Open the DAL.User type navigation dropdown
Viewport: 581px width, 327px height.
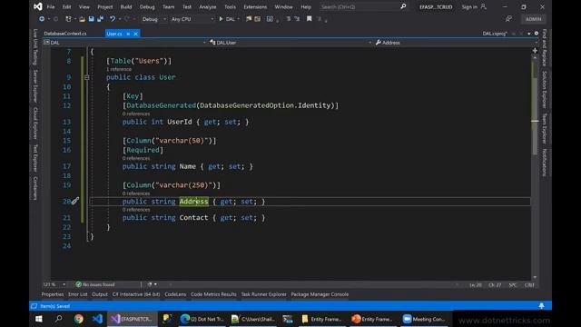pyautogui.click(x=290, y=43)
